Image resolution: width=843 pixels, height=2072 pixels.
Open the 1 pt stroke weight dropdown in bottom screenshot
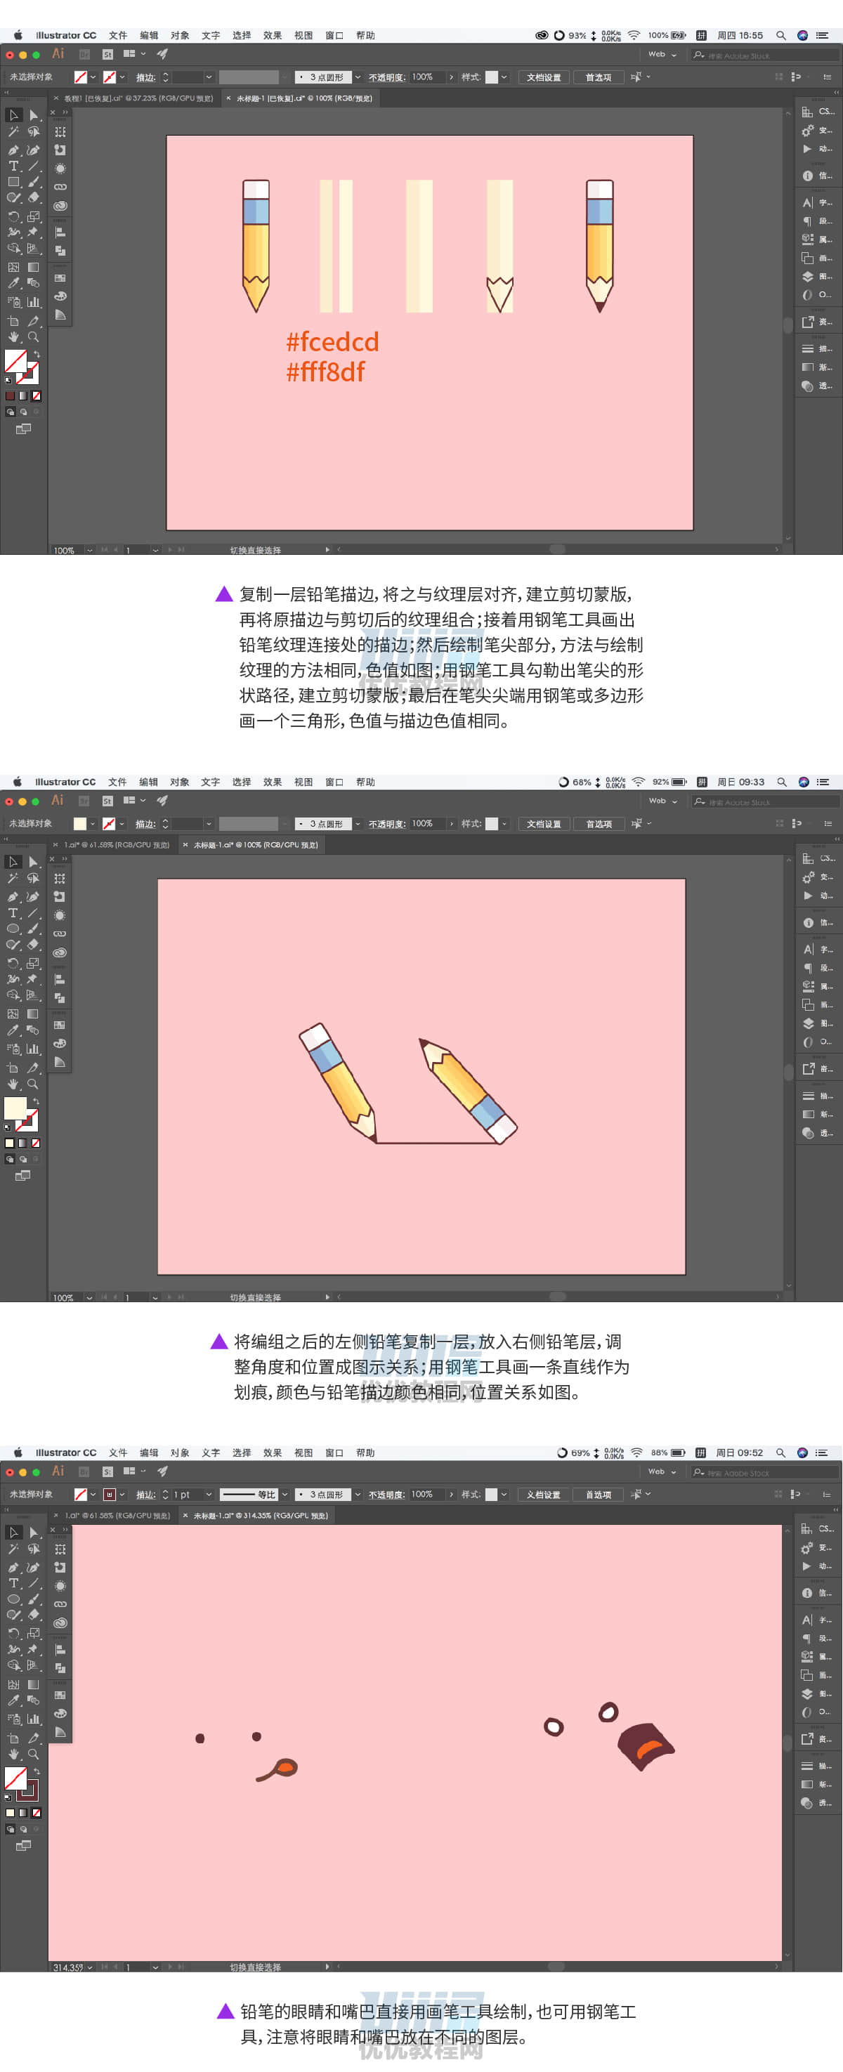pyautogui.click(x=209, y=1494)
